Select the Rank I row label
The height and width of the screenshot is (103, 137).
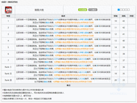click(x=8, y=67)
